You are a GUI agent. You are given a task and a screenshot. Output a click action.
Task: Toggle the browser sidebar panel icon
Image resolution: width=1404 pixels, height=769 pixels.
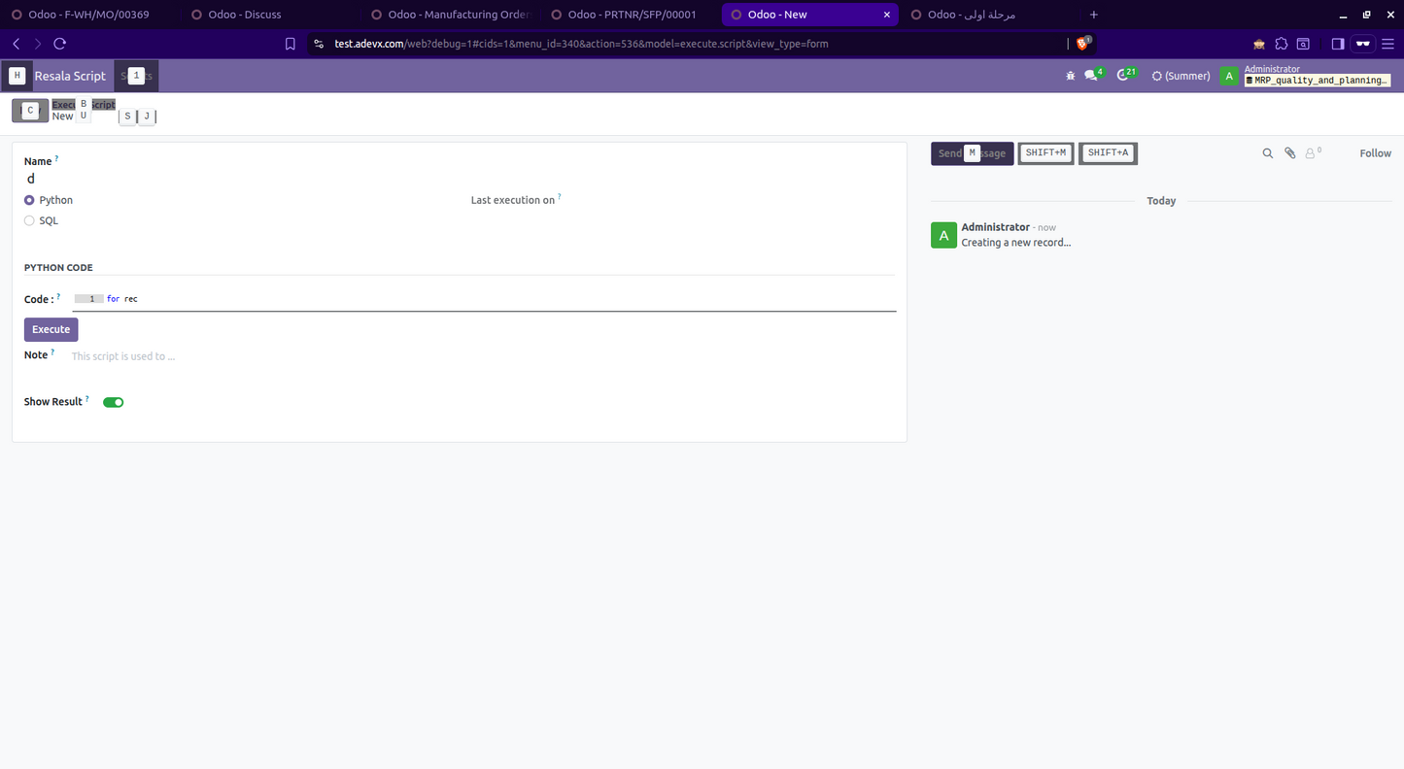click(x=1338, y=44)
